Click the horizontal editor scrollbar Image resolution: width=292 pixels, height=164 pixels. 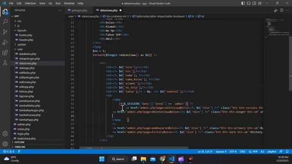click(134, 148)
